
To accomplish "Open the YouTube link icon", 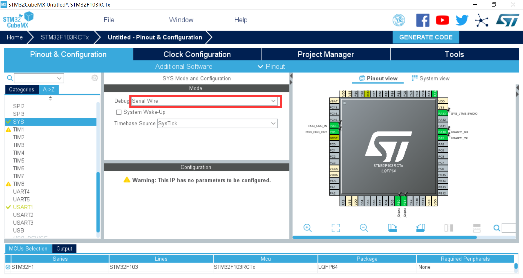I will tap(442, 20).
